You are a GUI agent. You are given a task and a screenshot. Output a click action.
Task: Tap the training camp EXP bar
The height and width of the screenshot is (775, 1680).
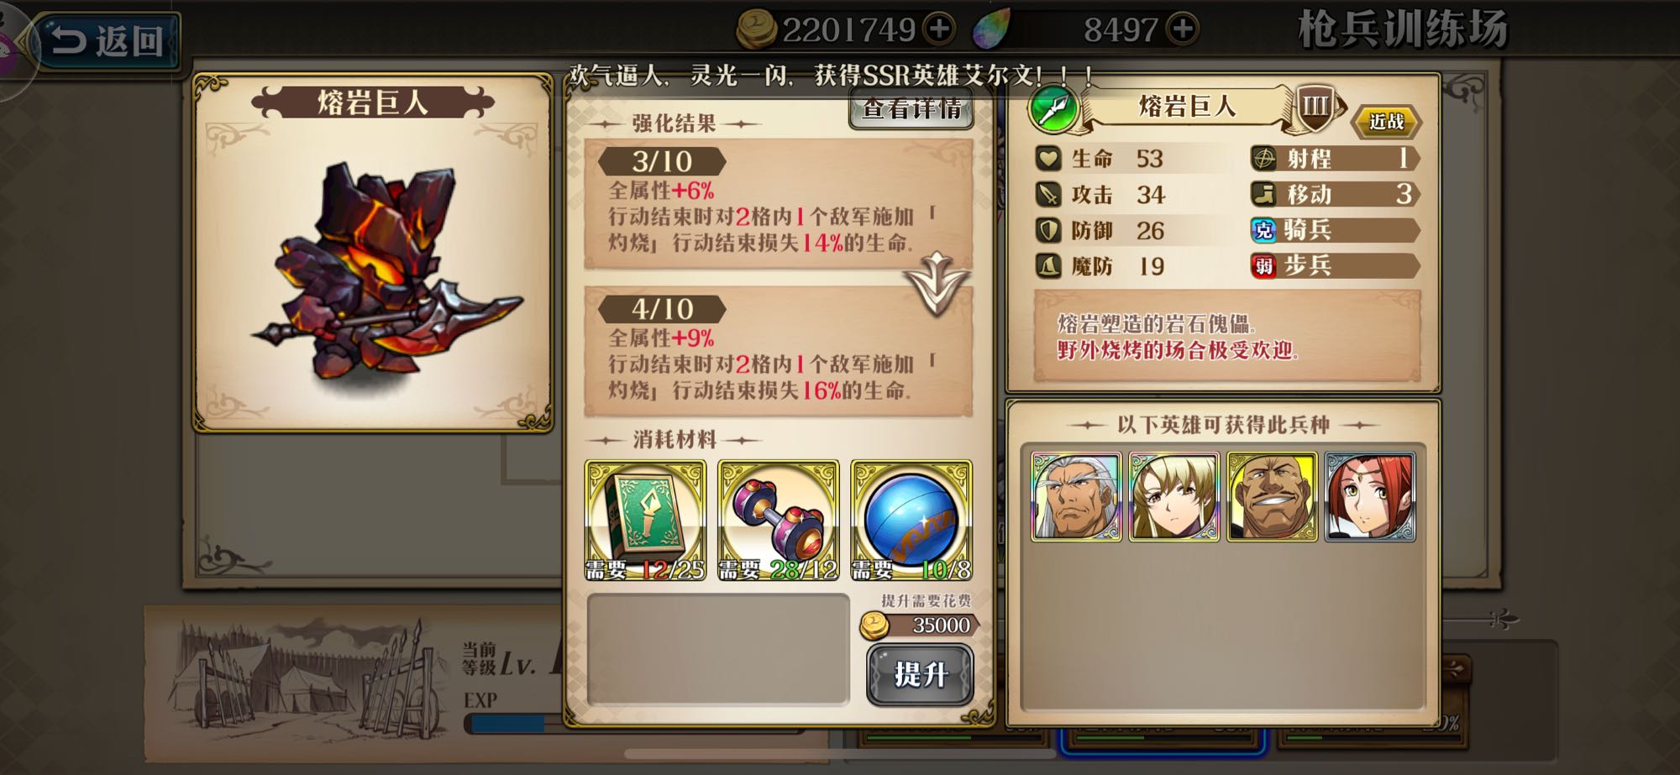[x=512, y=723]
